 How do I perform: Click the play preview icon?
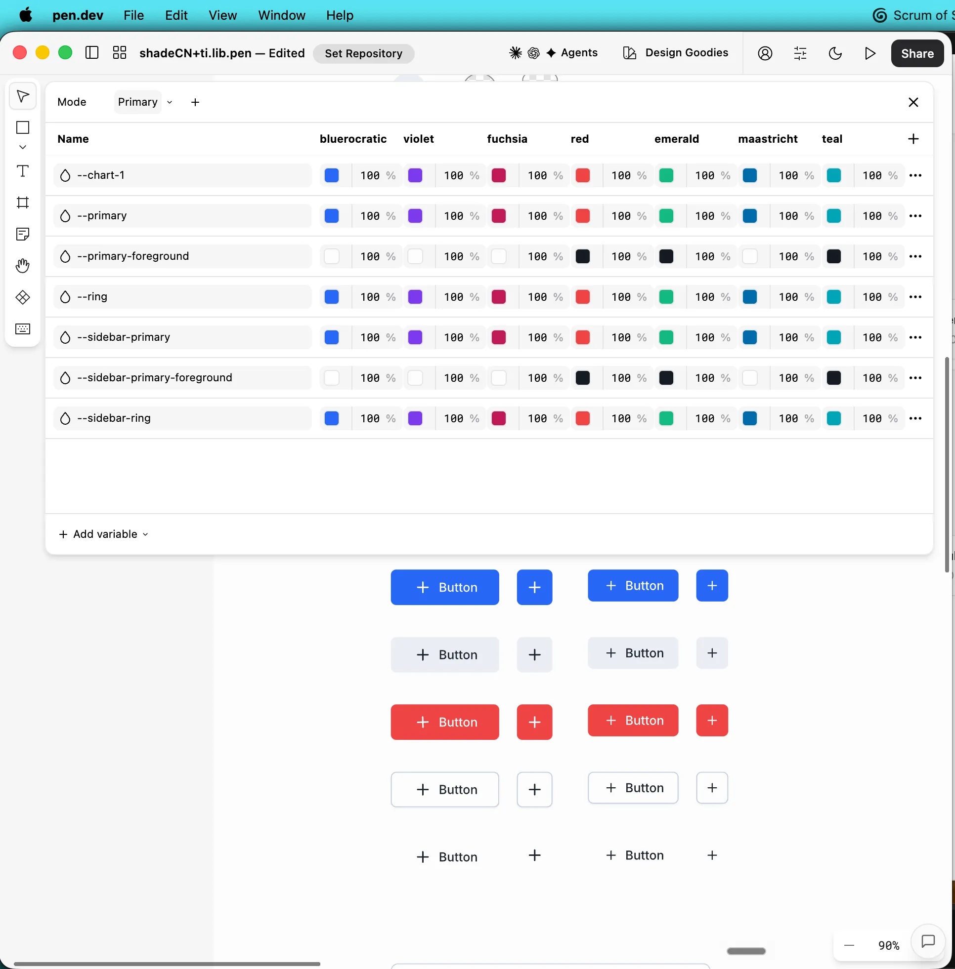point(870,53)
